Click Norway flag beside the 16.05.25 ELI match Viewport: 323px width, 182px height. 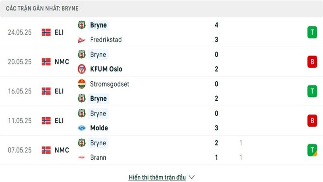[46, 91]
